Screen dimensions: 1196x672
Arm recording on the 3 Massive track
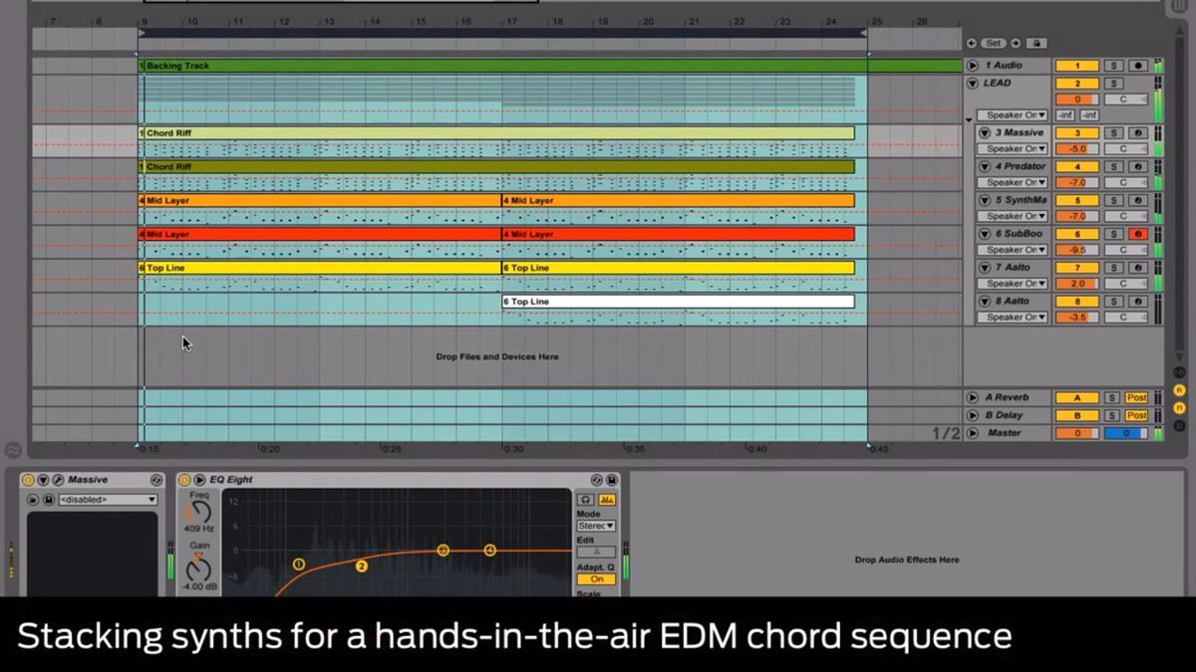click(1137, 132)
